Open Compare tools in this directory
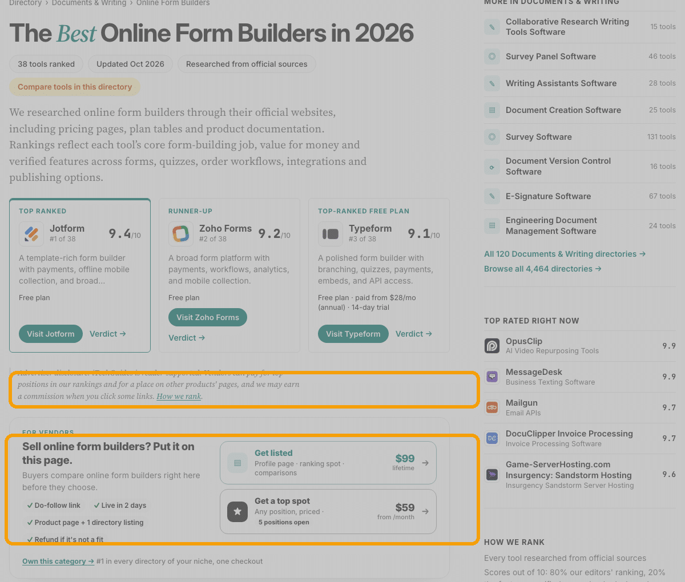685x582 pixels. (x=75, y=87)
